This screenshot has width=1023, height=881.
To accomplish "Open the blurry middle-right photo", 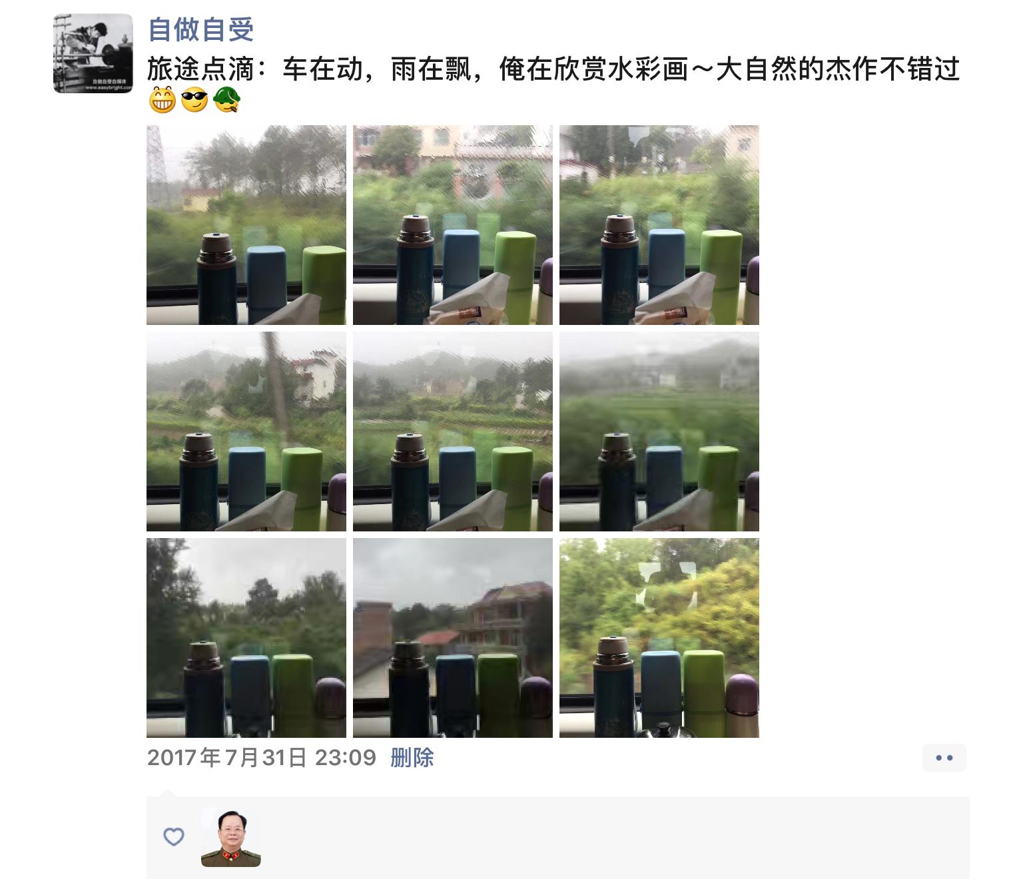I will point(659,432).
